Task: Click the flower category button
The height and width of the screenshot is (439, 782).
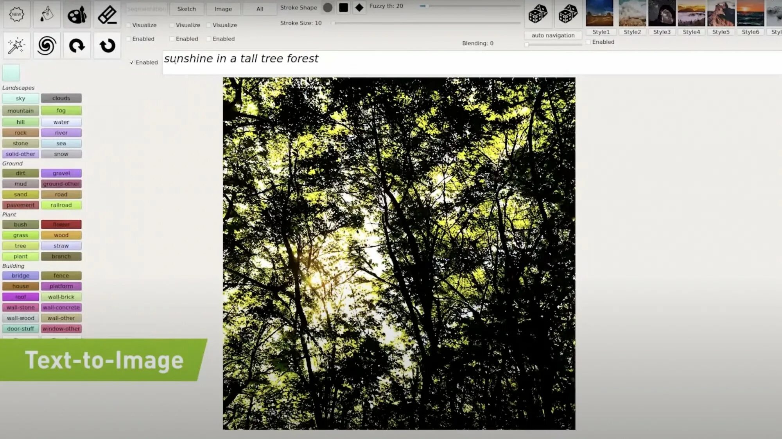Action: [61, 224]
